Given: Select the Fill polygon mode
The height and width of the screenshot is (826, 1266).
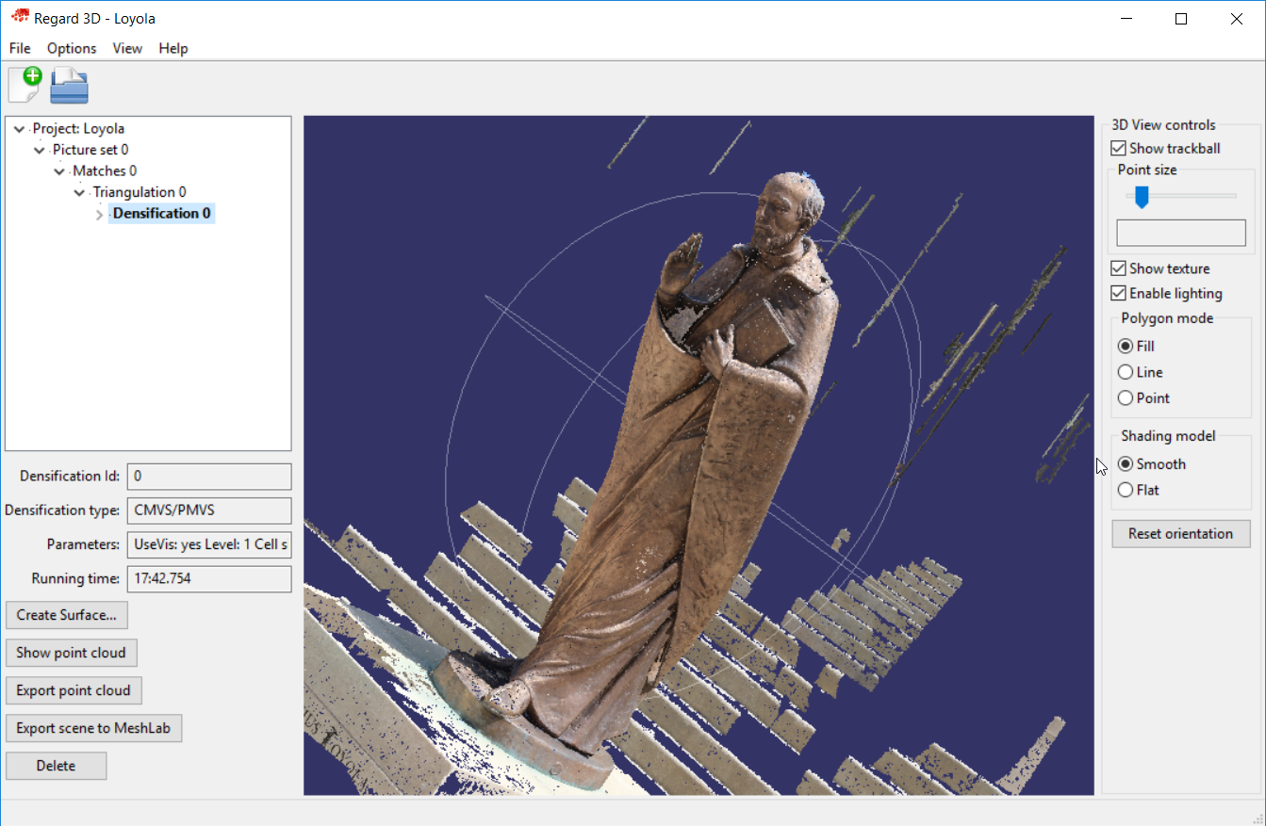Looking at the screenshot, I should [x=1125, y=347].
